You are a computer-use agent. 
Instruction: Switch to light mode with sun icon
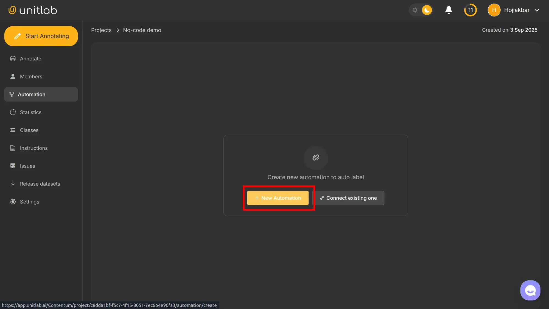pyautogui.click(x=415, y=10)
